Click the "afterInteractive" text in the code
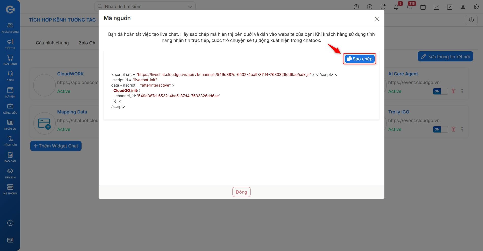The width and height of the screenshot is (483, 251). (155, 85)
